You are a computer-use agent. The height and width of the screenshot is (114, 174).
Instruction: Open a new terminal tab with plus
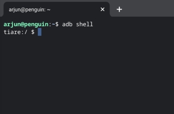coord(119,9)
